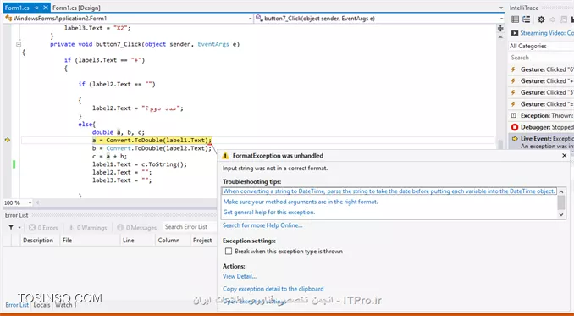
Task: Select the Gesture: Clicked "=" event
Action: tap(541, 104)
